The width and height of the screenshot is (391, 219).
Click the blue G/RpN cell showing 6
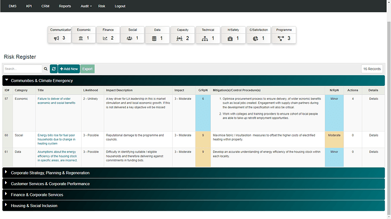(203, 113)
